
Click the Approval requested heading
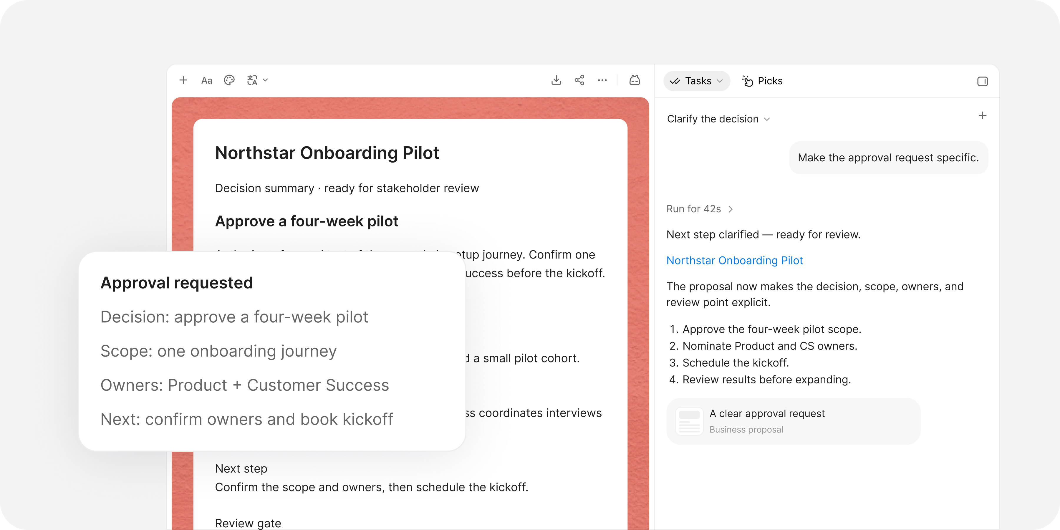pos(177,283)
